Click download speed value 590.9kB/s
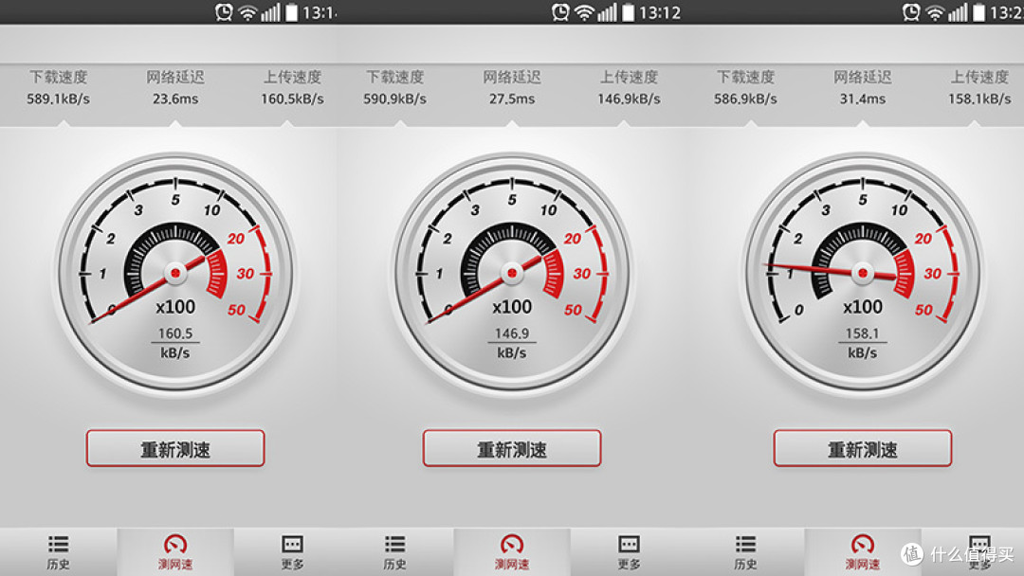 coord(395,99)
